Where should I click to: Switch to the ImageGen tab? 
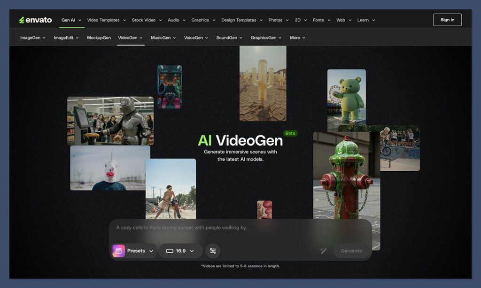pyautogui.click(x=30, y=38)
